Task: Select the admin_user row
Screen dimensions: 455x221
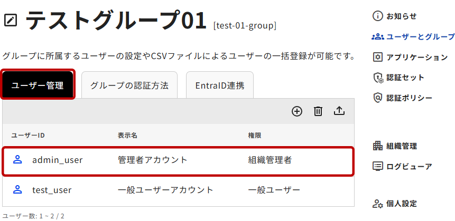Action: (178, 160)
